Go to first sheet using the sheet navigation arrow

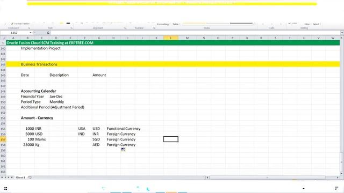point(2,177)
